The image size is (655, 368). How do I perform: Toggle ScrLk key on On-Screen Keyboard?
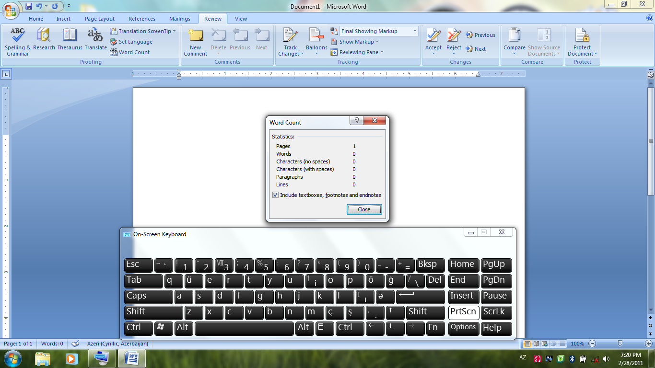pos(496,312)
